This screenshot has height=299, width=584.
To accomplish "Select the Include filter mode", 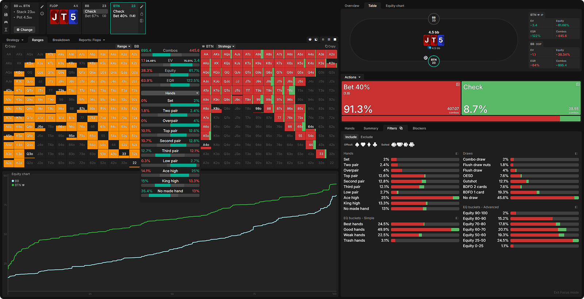I will point(351,137).
